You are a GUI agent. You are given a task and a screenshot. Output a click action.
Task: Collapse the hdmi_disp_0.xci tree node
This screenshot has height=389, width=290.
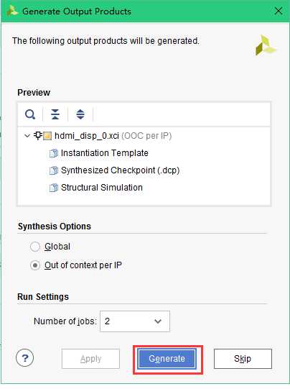27,136
